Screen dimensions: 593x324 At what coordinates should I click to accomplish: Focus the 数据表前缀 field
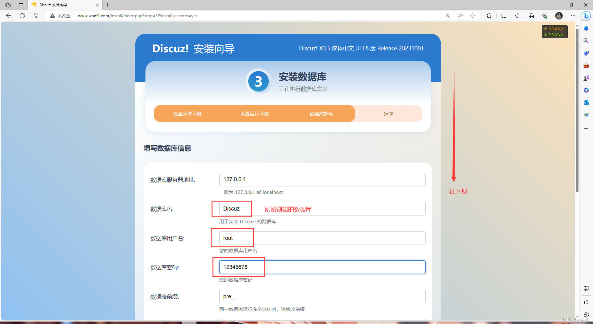(322, 296)
